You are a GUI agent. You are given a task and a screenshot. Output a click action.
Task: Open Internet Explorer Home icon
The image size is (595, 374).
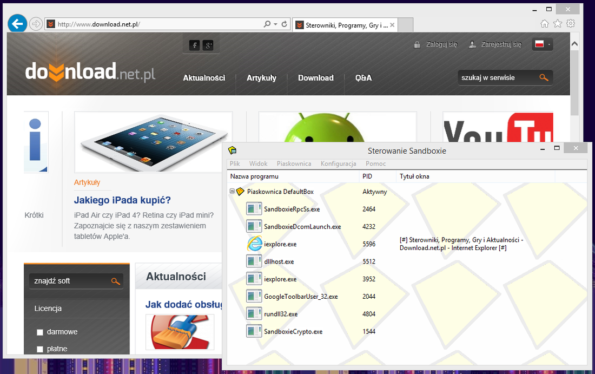coord(545,23)
